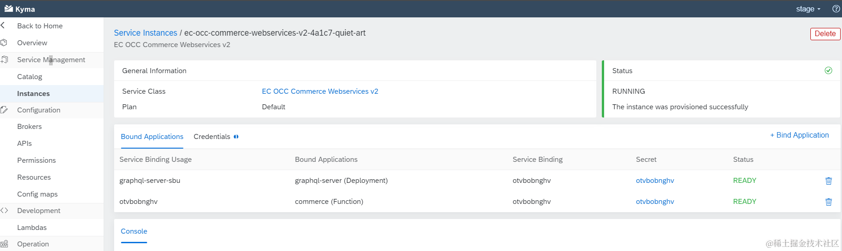Viewport: 842px width, 251px height.
Task: Open the Service Instances breadcrumb link
Action: (x=145, y=33)
